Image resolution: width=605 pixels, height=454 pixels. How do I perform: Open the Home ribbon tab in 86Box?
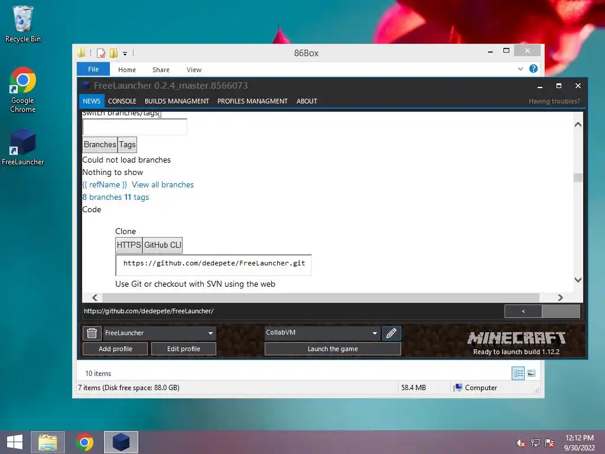(127, 70)
